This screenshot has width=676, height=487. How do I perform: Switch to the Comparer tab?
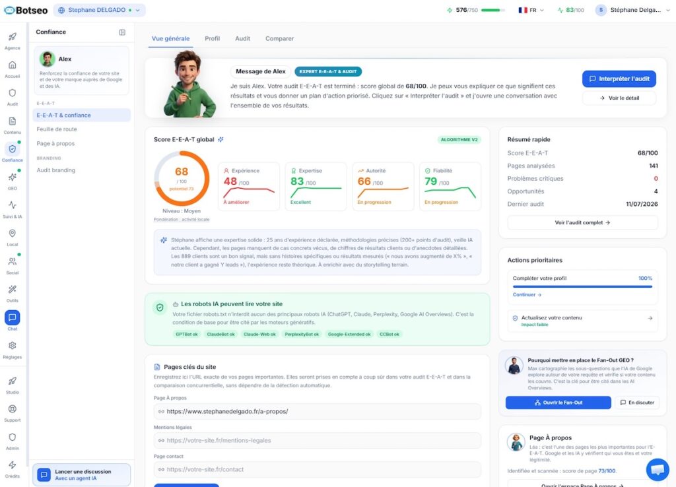pos(279,38)
